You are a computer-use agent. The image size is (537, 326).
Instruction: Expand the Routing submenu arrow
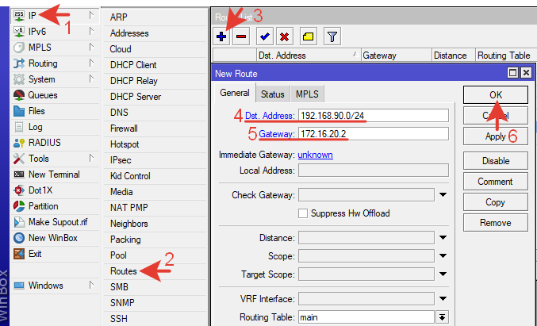click(x=91, y=63)
